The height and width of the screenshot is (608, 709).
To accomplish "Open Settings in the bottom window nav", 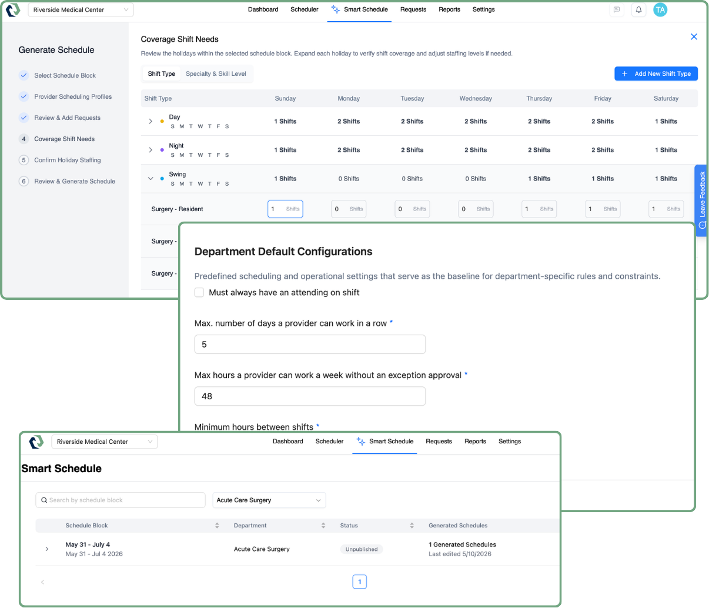I will [510, 442].
